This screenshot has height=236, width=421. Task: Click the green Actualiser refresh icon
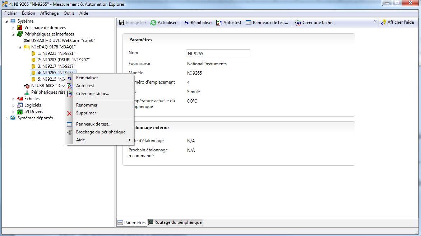pos(153,23)
